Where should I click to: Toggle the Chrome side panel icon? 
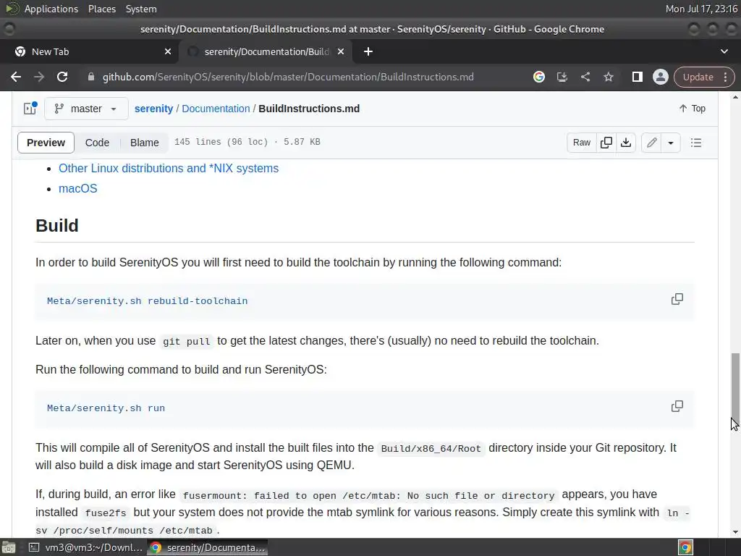click(x=637, y=77)
